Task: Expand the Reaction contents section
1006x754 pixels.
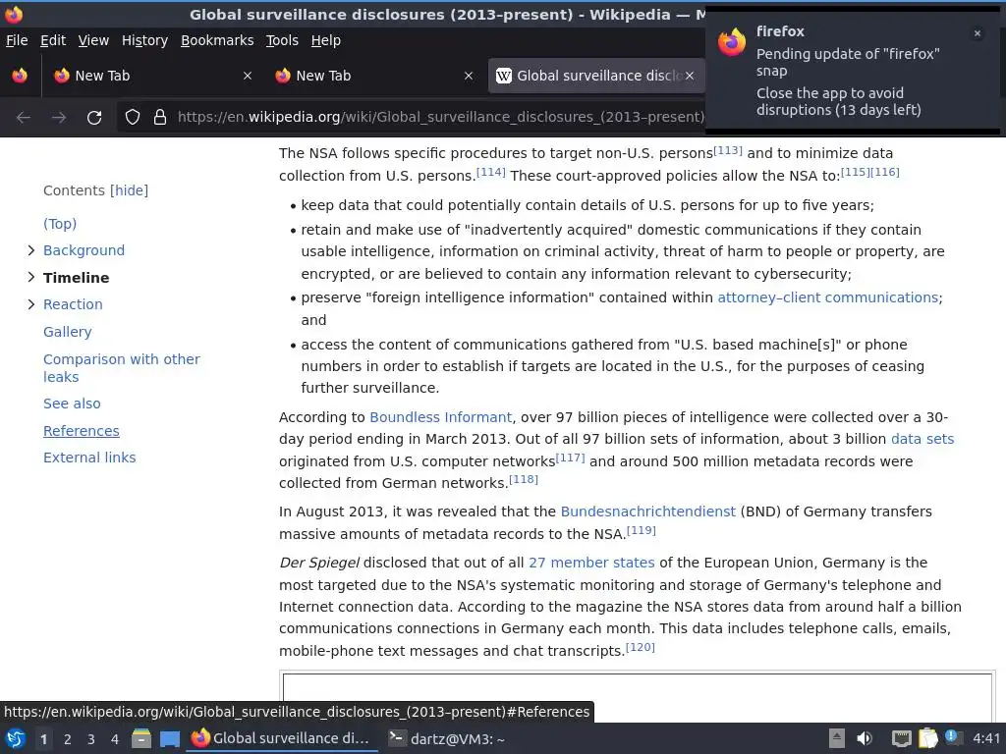Action: 30,304
